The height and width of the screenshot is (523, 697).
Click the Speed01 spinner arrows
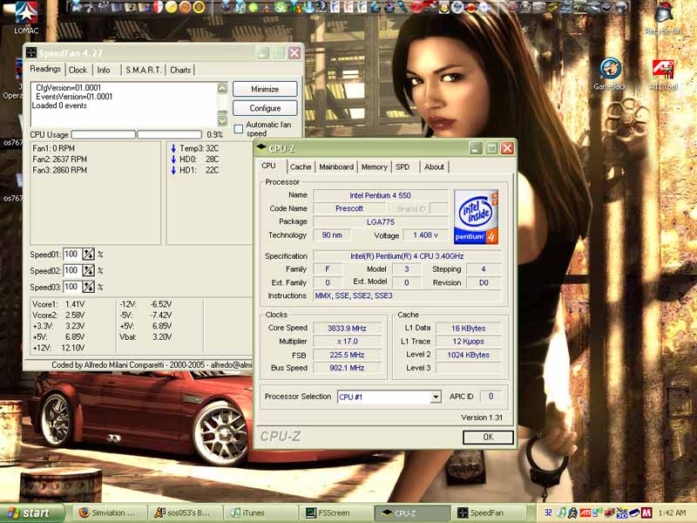tap(88, 255)
